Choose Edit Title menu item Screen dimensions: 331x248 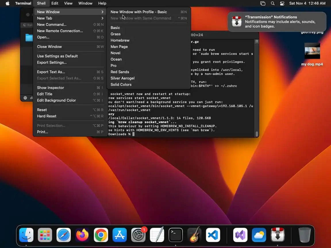point(70,94)
